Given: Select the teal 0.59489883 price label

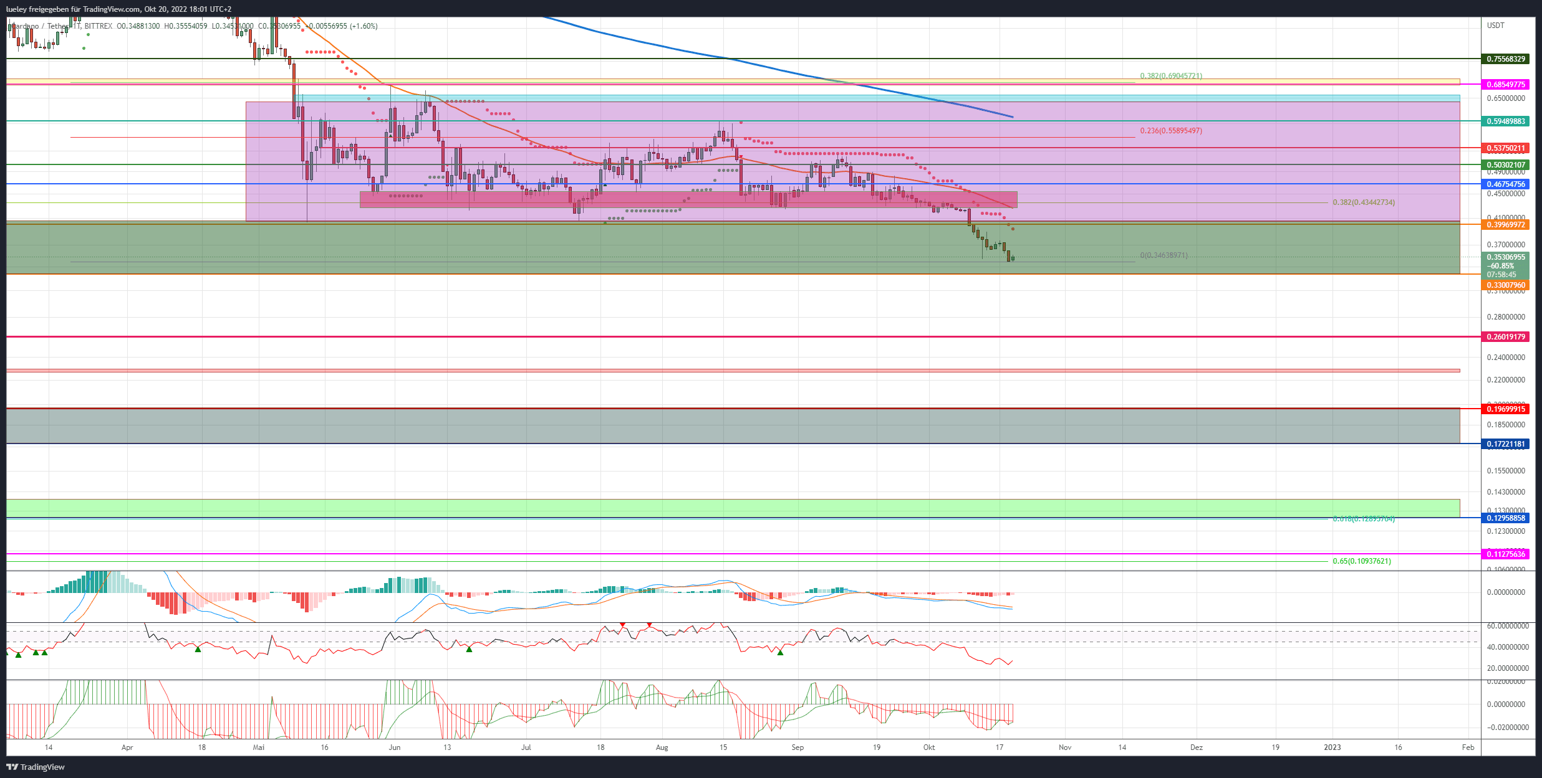Looking at the screenshot, I should (1506, 121).
